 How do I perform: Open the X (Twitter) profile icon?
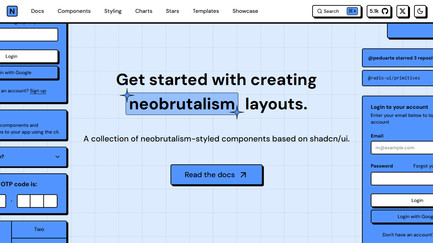click(x=403, y=11)
